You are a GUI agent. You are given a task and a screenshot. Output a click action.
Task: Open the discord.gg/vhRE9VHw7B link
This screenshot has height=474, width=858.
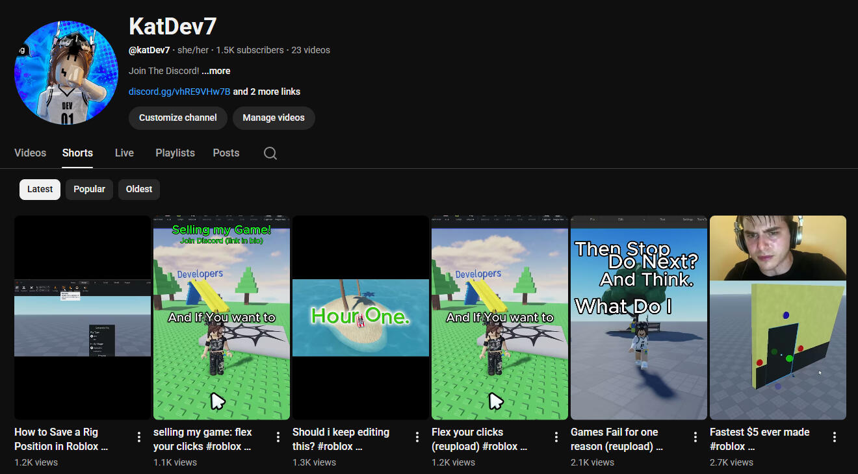[179, 92]
